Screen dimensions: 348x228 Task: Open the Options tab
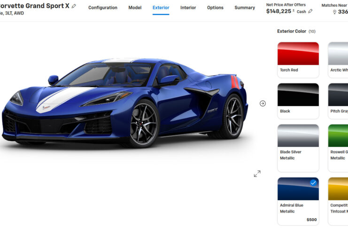coord(215,8)
